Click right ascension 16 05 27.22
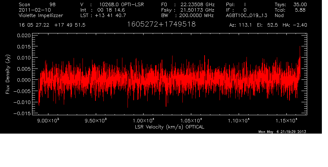This screenshot has height=167, width=328. (x=34, y=25)
